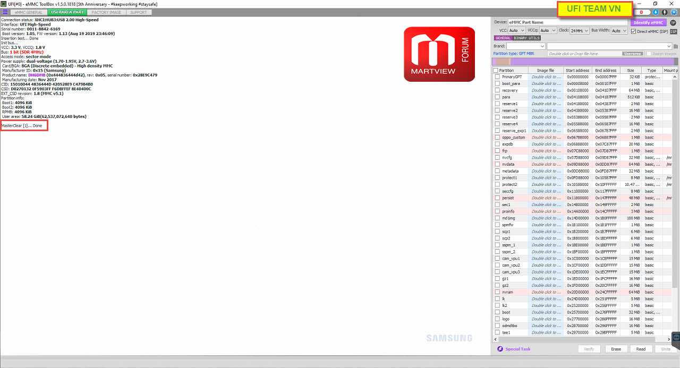Switch to the eMMC GENERAL tab
The image size is (680, 368).
[x=28, y=12]
